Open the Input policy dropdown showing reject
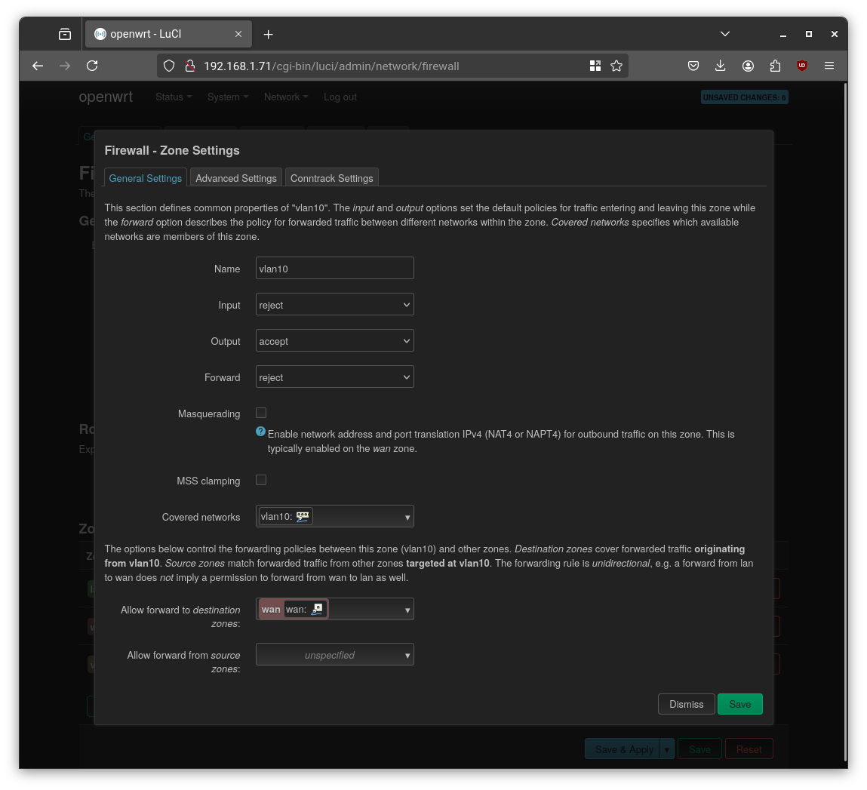The image size is (867, 790). [334, 304]
